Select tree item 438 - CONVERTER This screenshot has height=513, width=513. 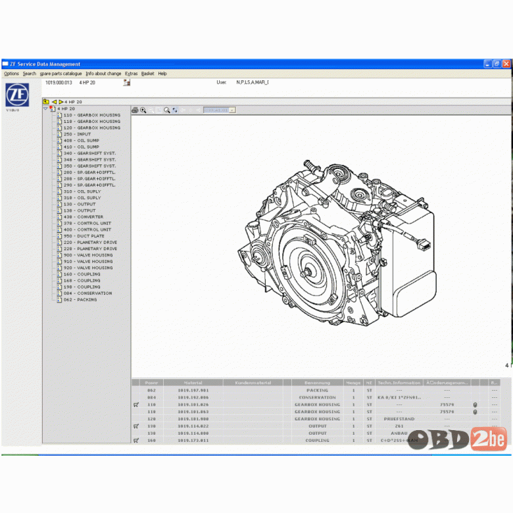(84, 217)
